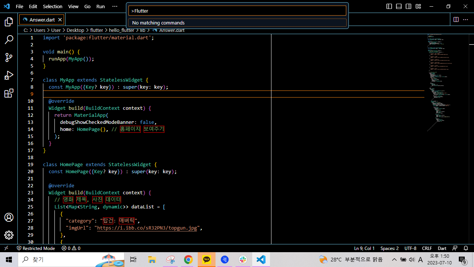Click the Dart file icon on Answer.dart tab
Screen dimensions: 474x267
25,20
